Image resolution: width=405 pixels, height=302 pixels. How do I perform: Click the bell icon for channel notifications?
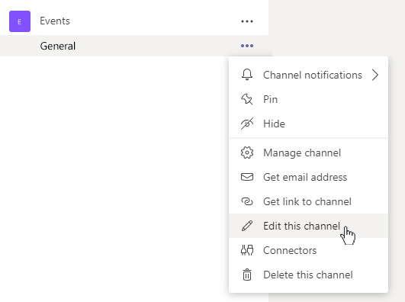tap(247, 75)
